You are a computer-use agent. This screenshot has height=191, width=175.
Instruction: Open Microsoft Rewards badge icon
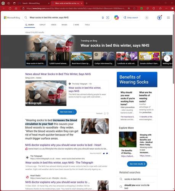click(x=159, y=18)
